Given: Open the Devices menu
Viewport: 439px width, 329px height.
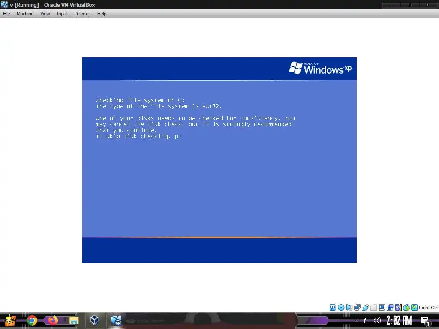Looking at the screenshot, I should pyautogui.click(x=82, y=14).
